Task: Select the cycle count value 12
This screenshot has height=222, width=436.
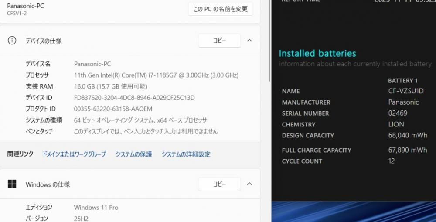Action: pyautogui.click(x=391, y=161)
